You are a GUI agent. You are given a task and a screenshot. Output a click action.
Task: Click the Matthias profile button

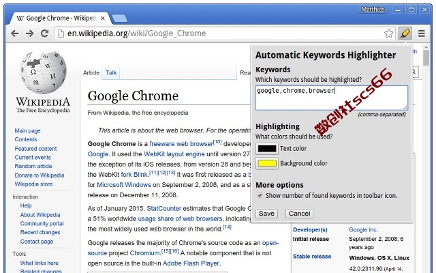click(x=373, y=10)
